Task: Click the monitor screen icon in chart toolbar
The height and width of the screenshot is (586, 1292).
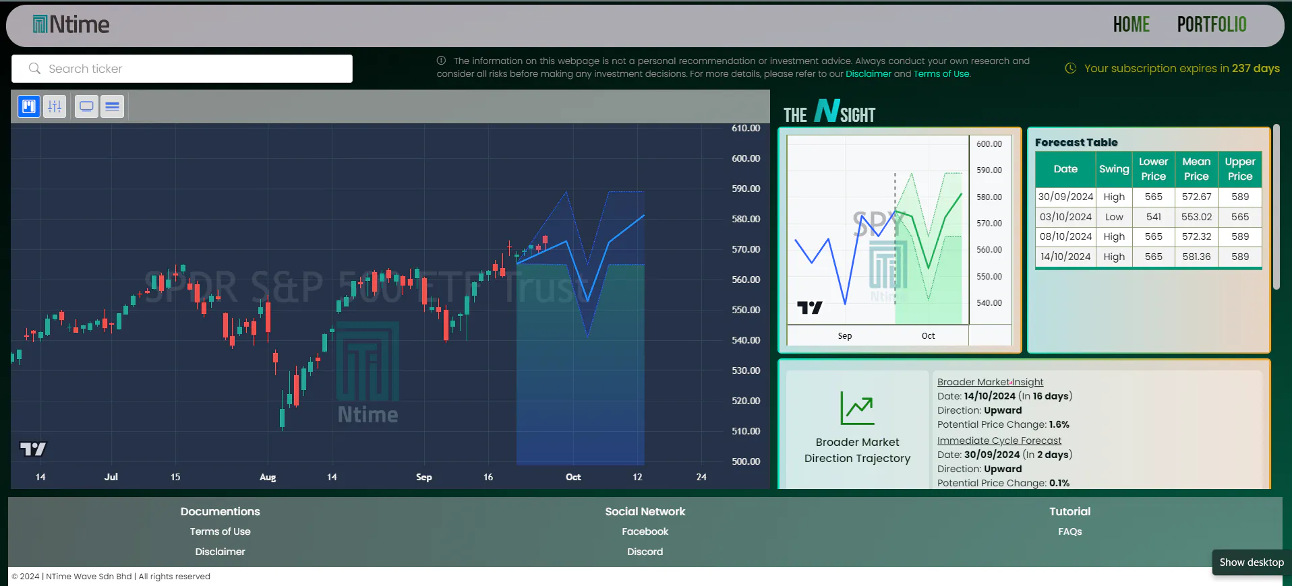Action: pyautogui.click(x=86, y=106)
